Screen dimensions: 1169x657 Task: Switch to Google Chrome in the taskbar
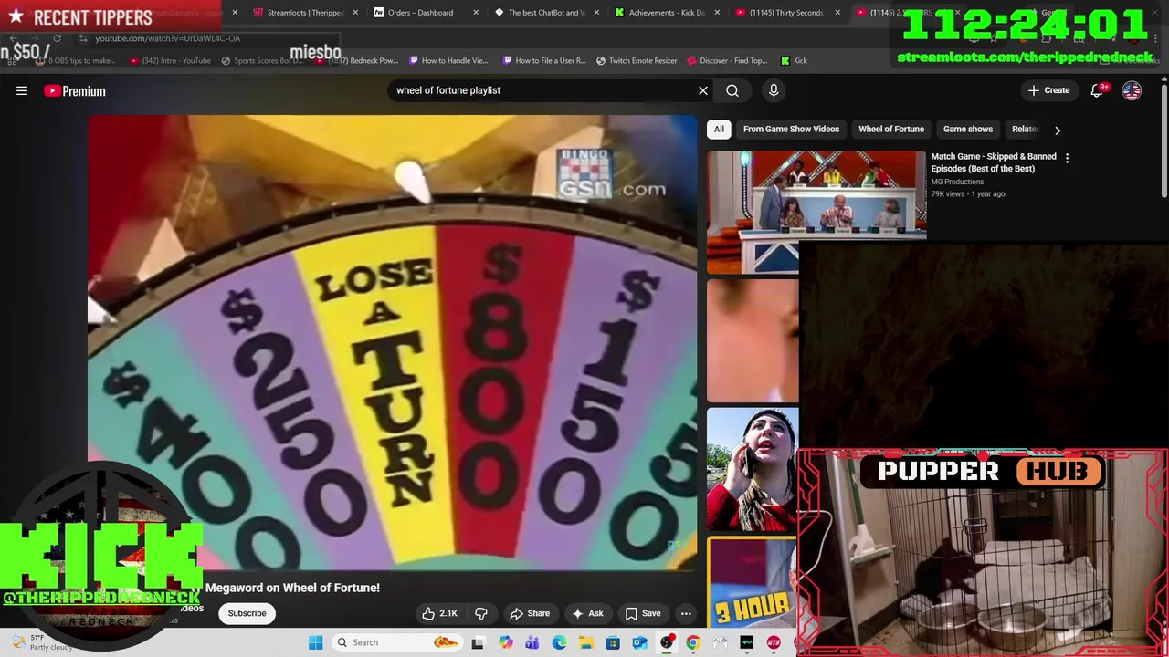tap(693, 642)
